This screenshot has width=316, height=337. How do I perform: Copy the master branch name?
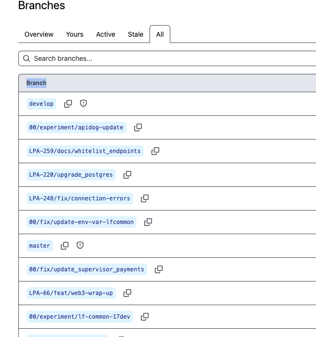tap(65, 246)
